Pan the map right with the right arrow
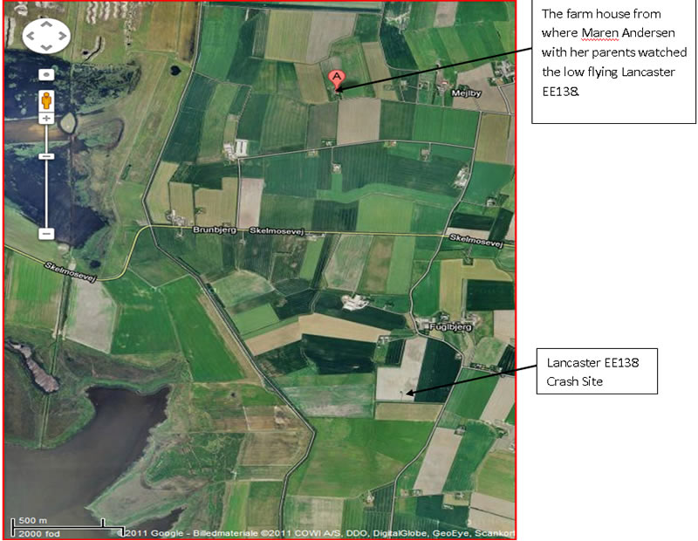Image resolution: width=698 pixels, height=541 pixels. point(62,36)
